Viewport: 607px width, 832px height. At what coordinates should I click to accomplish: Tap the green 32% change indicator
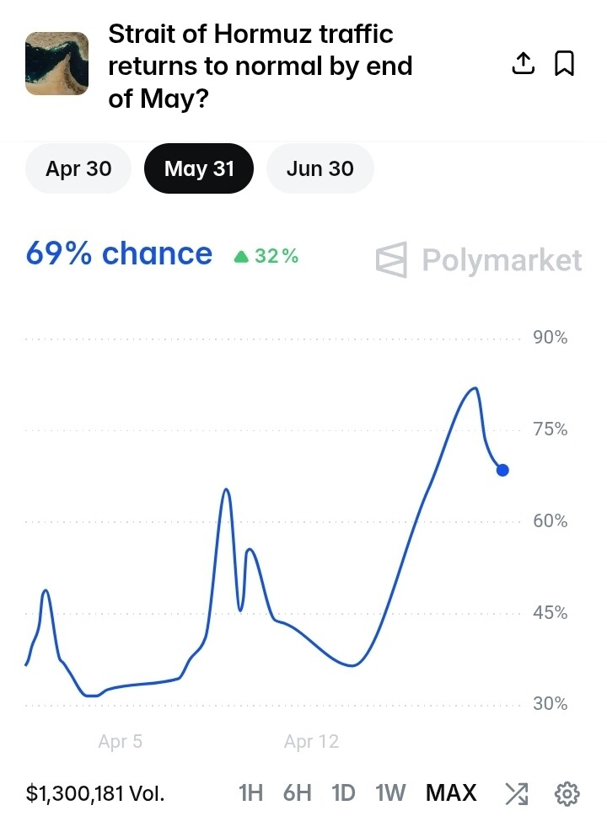(266, 256)
